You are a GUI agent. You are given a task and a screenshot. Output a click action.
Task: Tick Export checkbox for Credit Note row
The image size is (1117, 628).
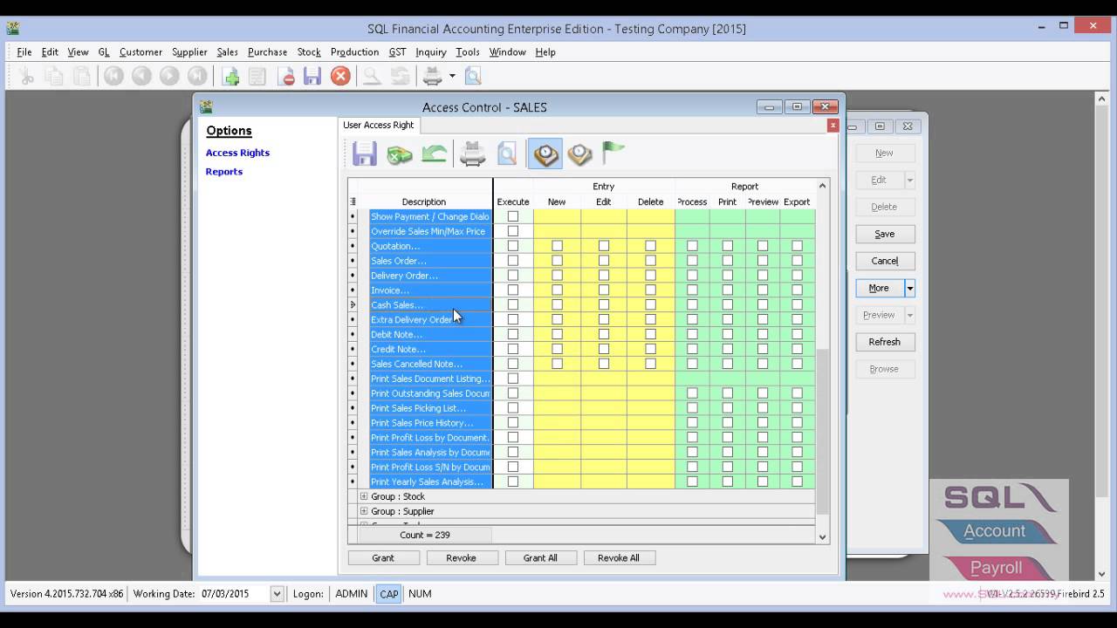click(797, 349)
